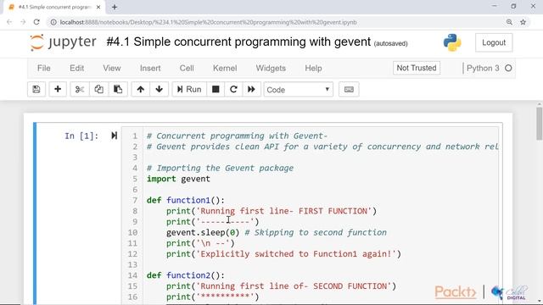Click the 'def function2():' line
This screenshot has height=305, width=543.
point(186,275)
